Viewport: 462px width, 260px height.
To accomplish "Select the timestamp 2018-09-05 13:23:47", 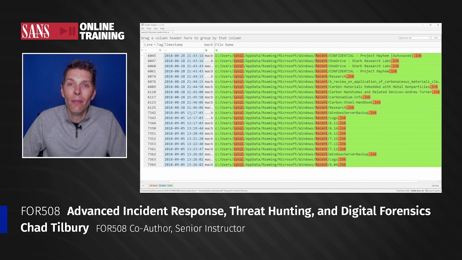I will 184,149.
